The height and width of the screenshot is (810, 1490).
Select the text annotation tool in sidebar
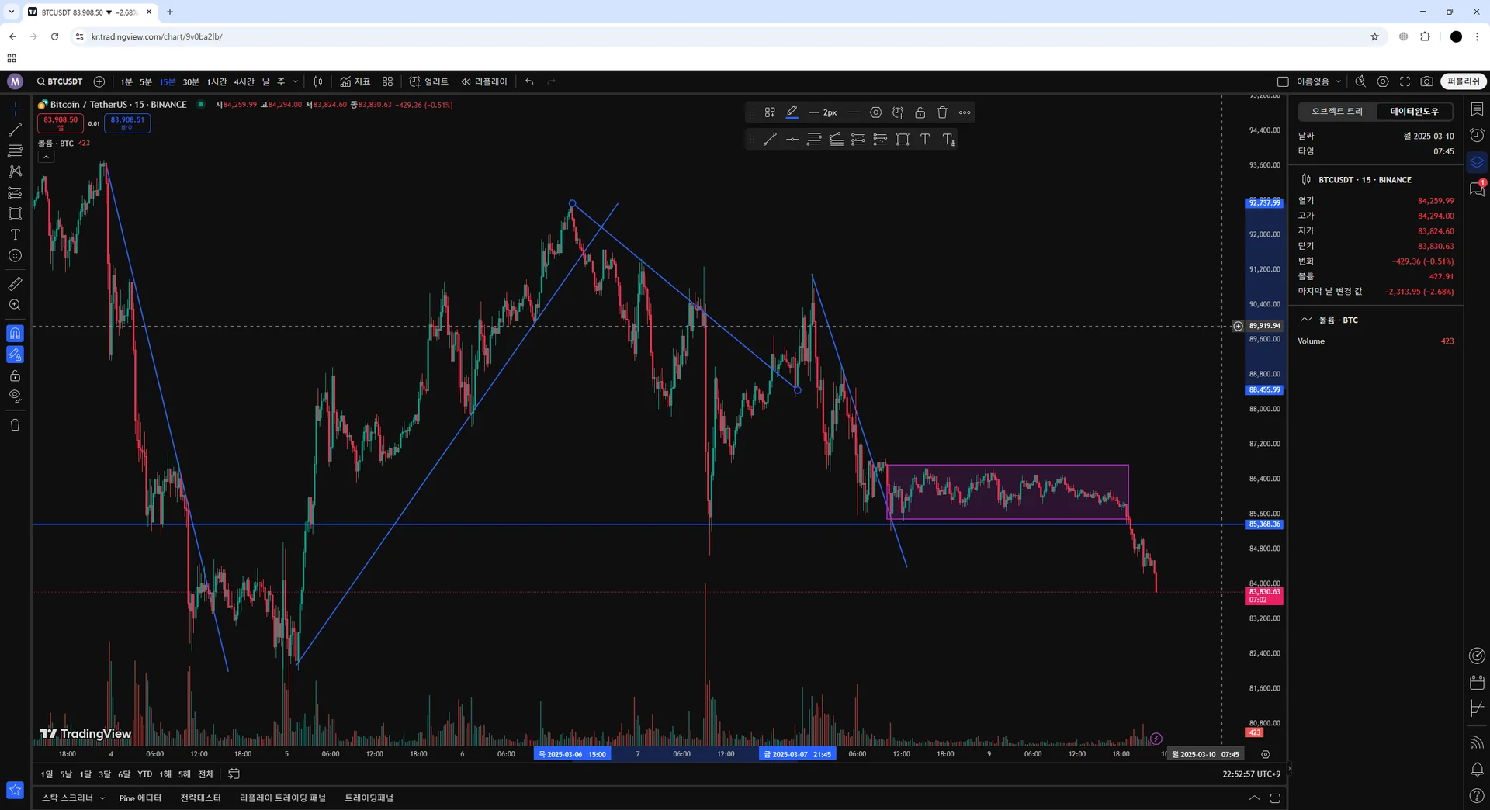click(x=15, y=234)
